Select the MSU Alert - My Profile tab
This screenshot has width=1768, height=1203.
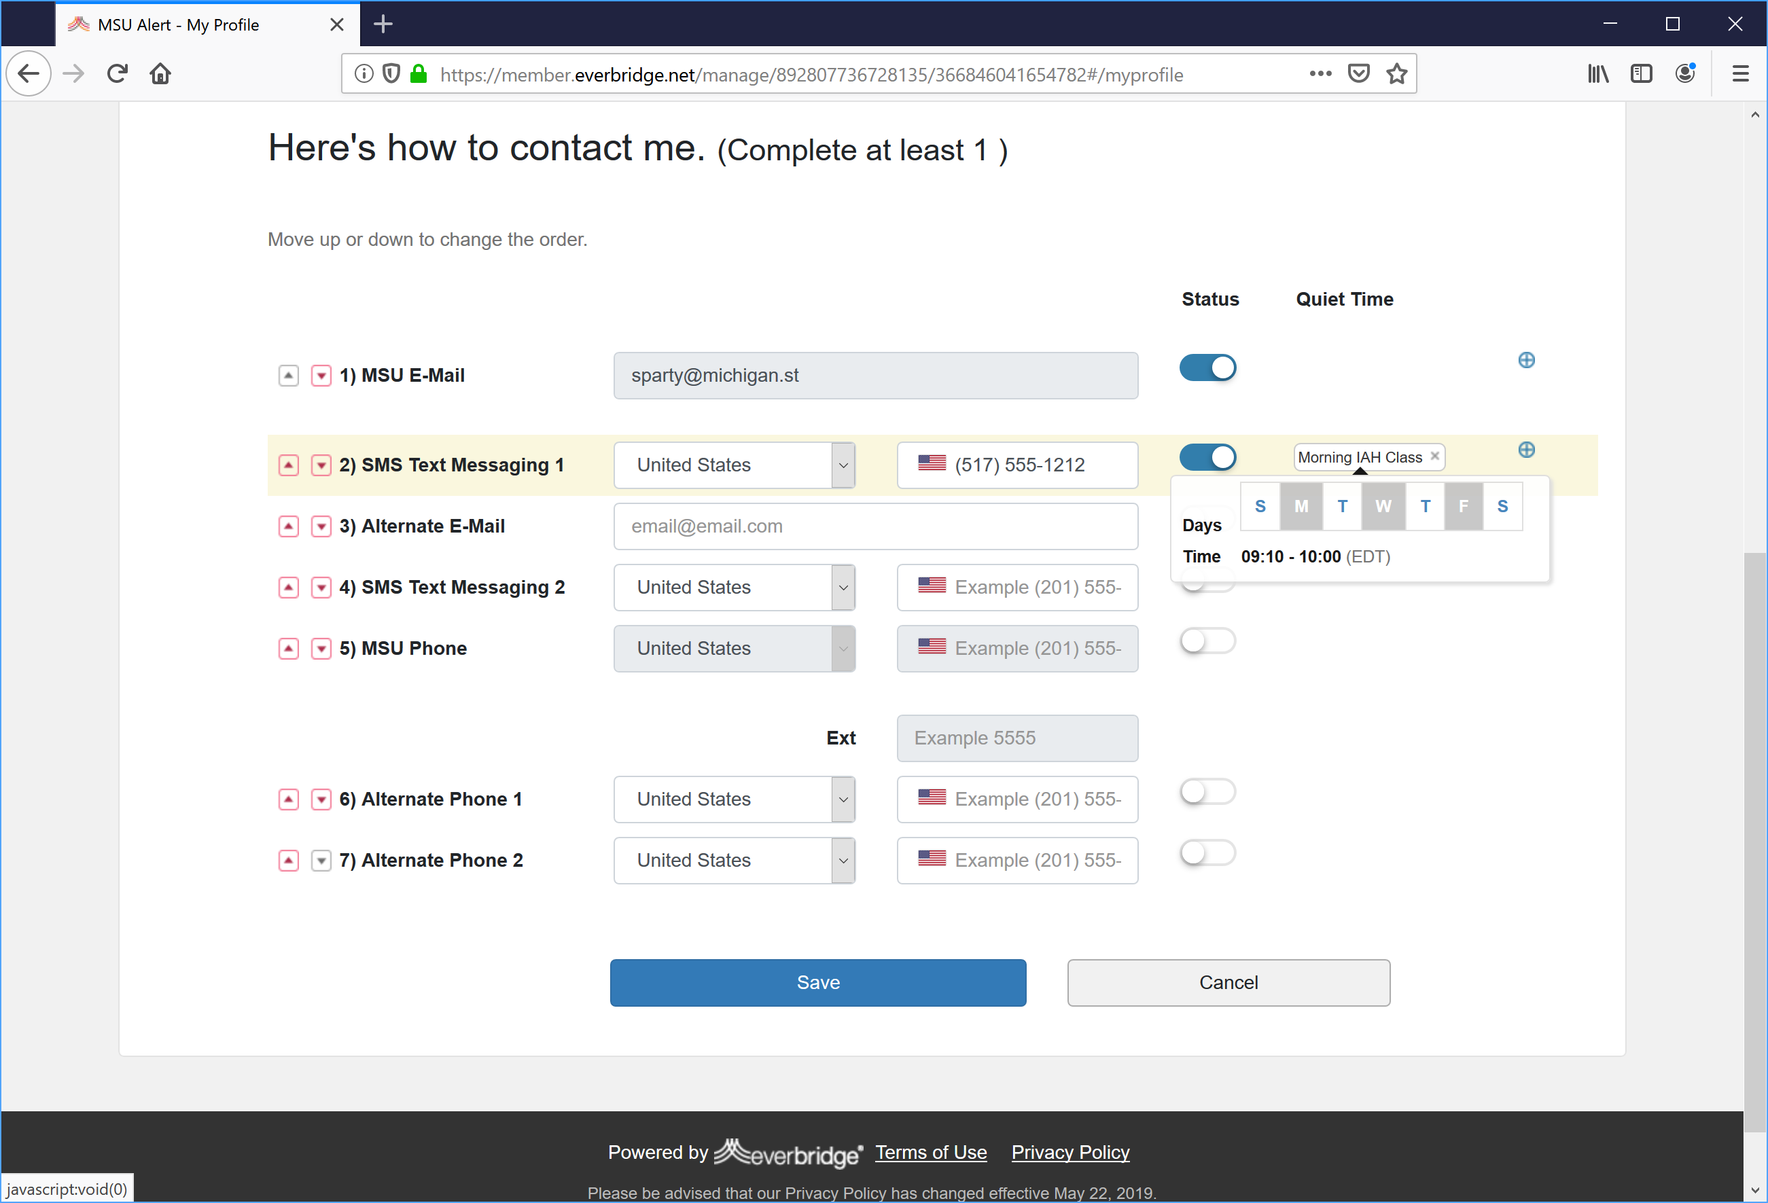pyautogui.click(x=207, y=24)
